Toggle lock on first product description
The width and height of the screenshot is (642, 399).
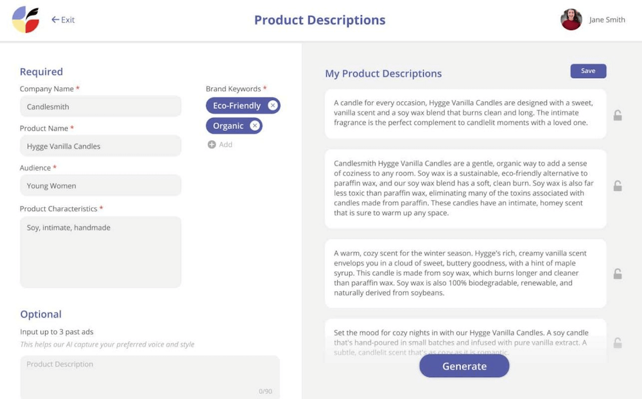617,115
